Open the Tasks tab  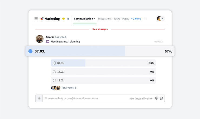click(x=117, y=19)
